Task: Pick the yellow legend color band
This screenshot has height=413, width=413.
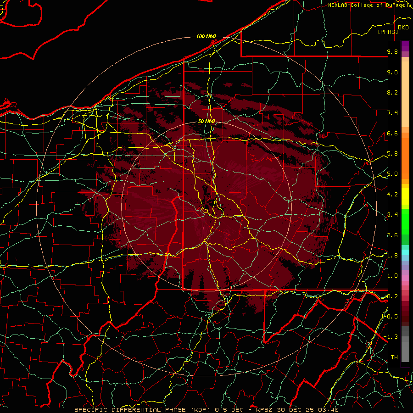Action: pyautogui.click(x=405, y=196)
